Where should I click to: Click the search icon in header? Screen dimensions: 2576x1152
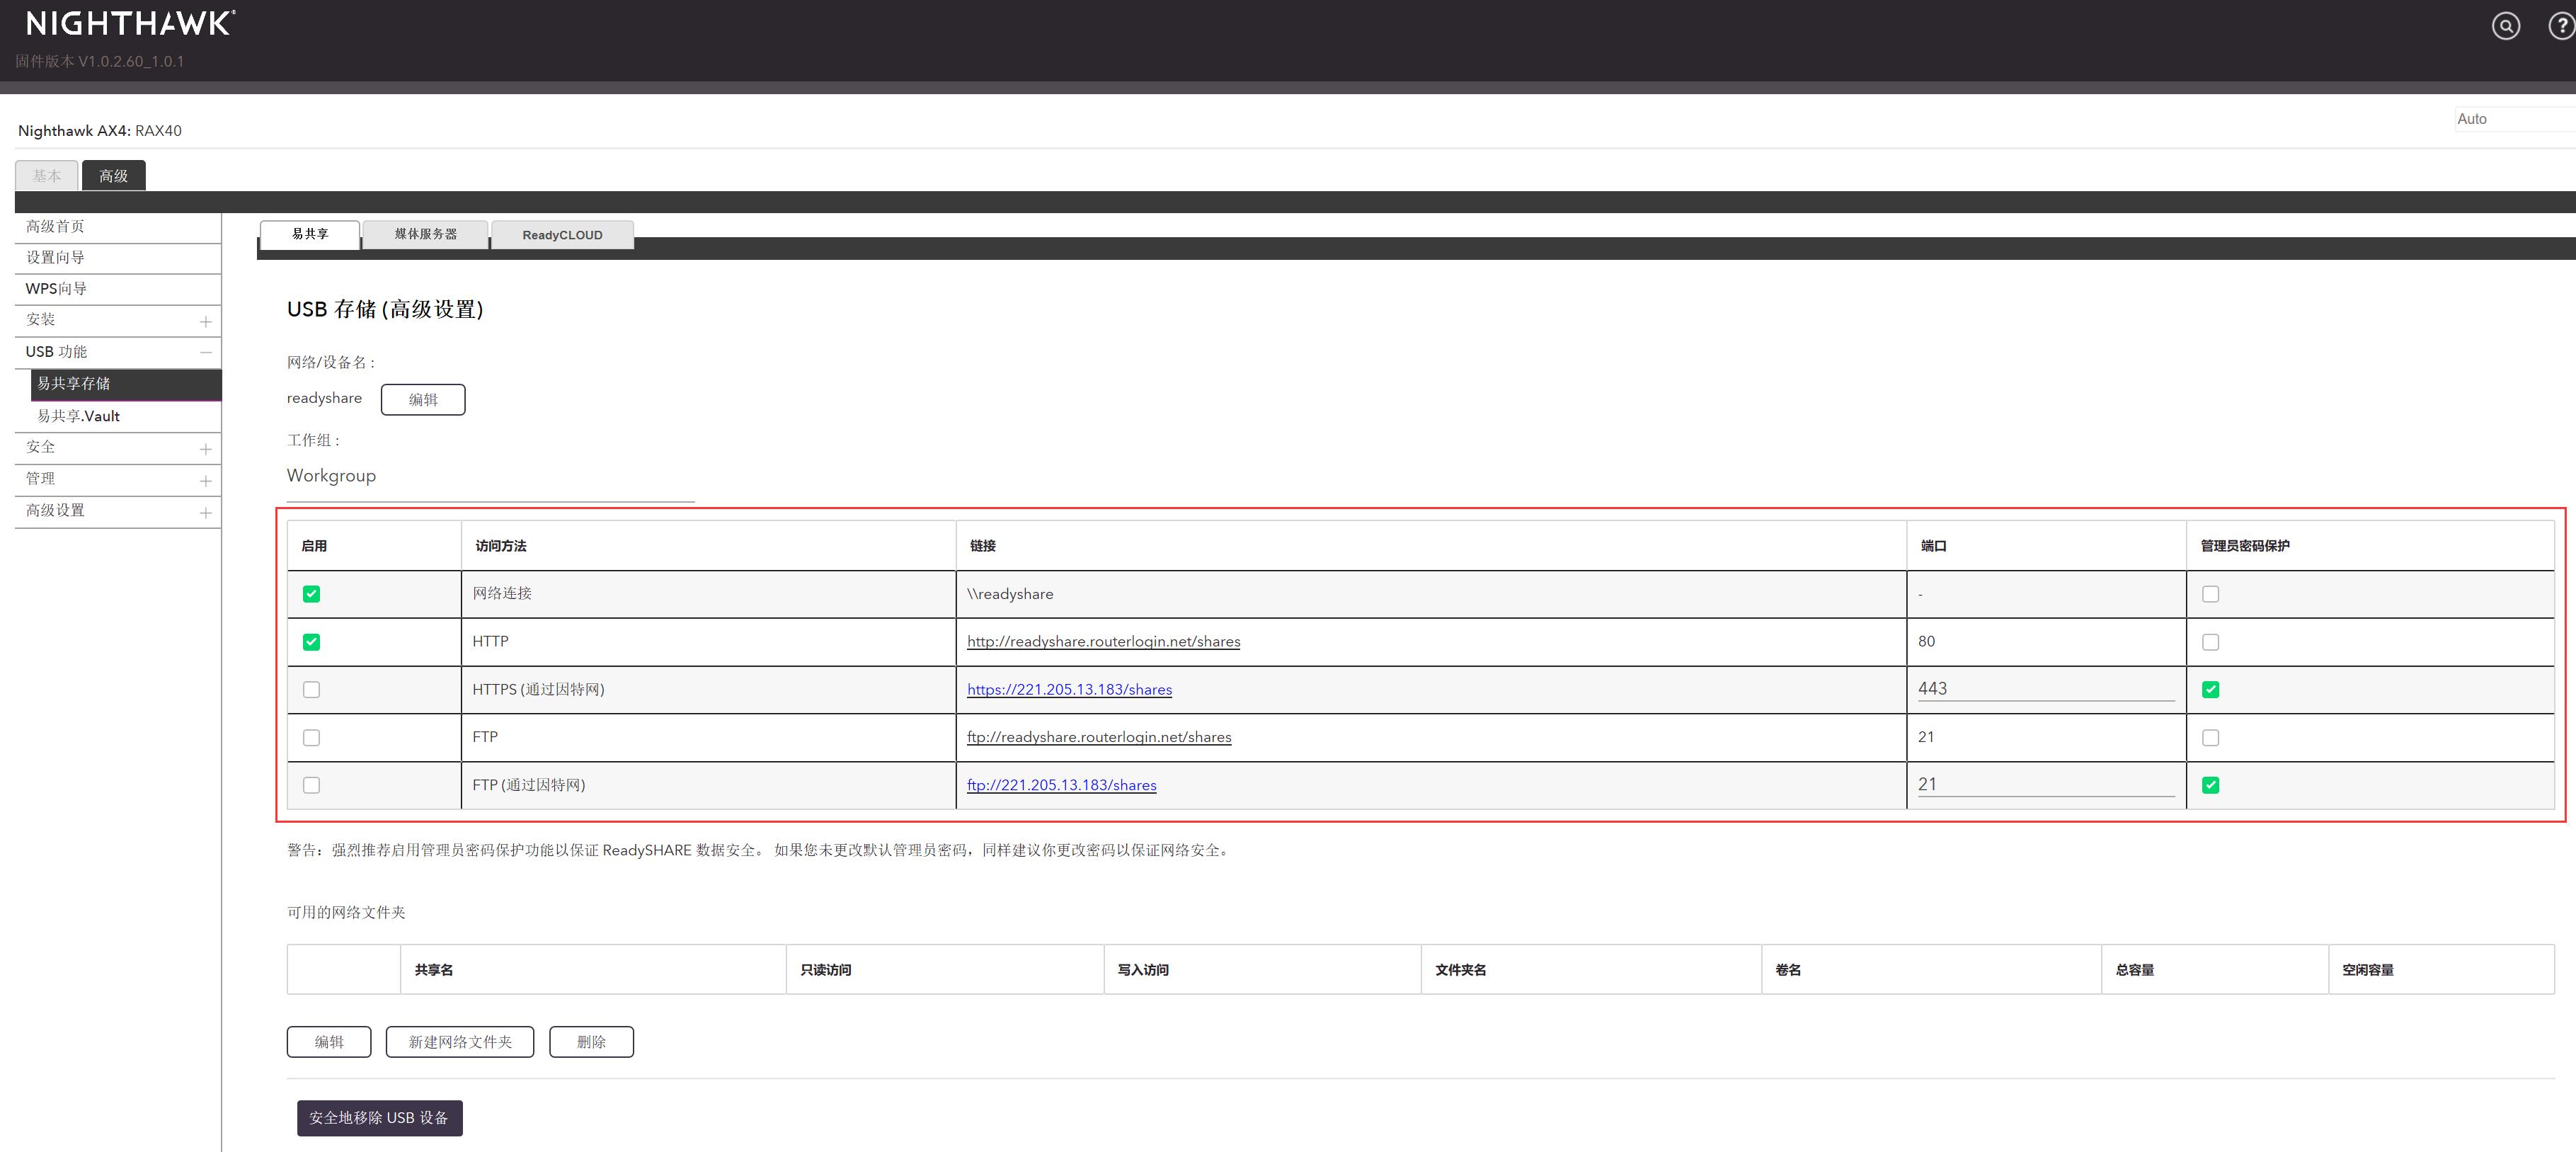point(2505,26)
